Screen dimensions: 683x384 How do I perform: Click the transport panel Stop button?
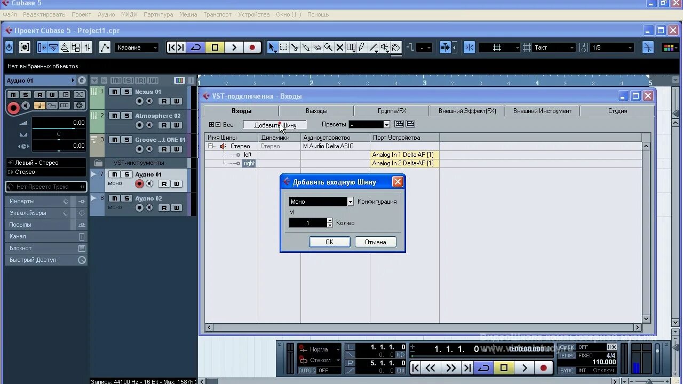(504, 367)
